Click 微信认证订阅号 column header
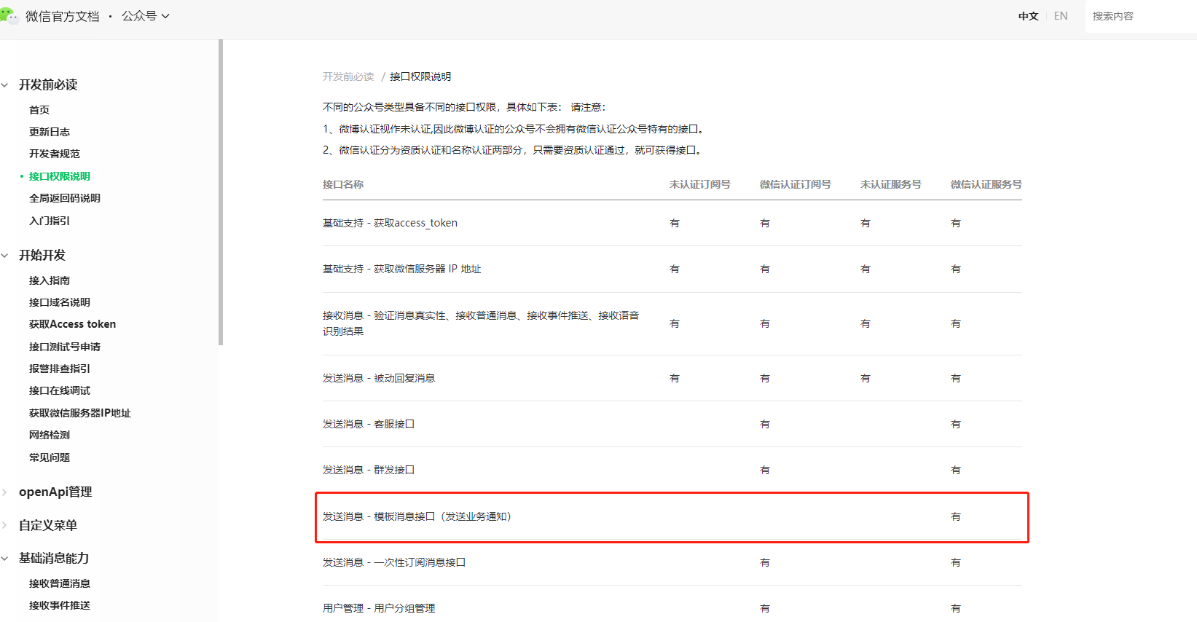The height and width of the screenshot is (622, 1197). point(796,184)
